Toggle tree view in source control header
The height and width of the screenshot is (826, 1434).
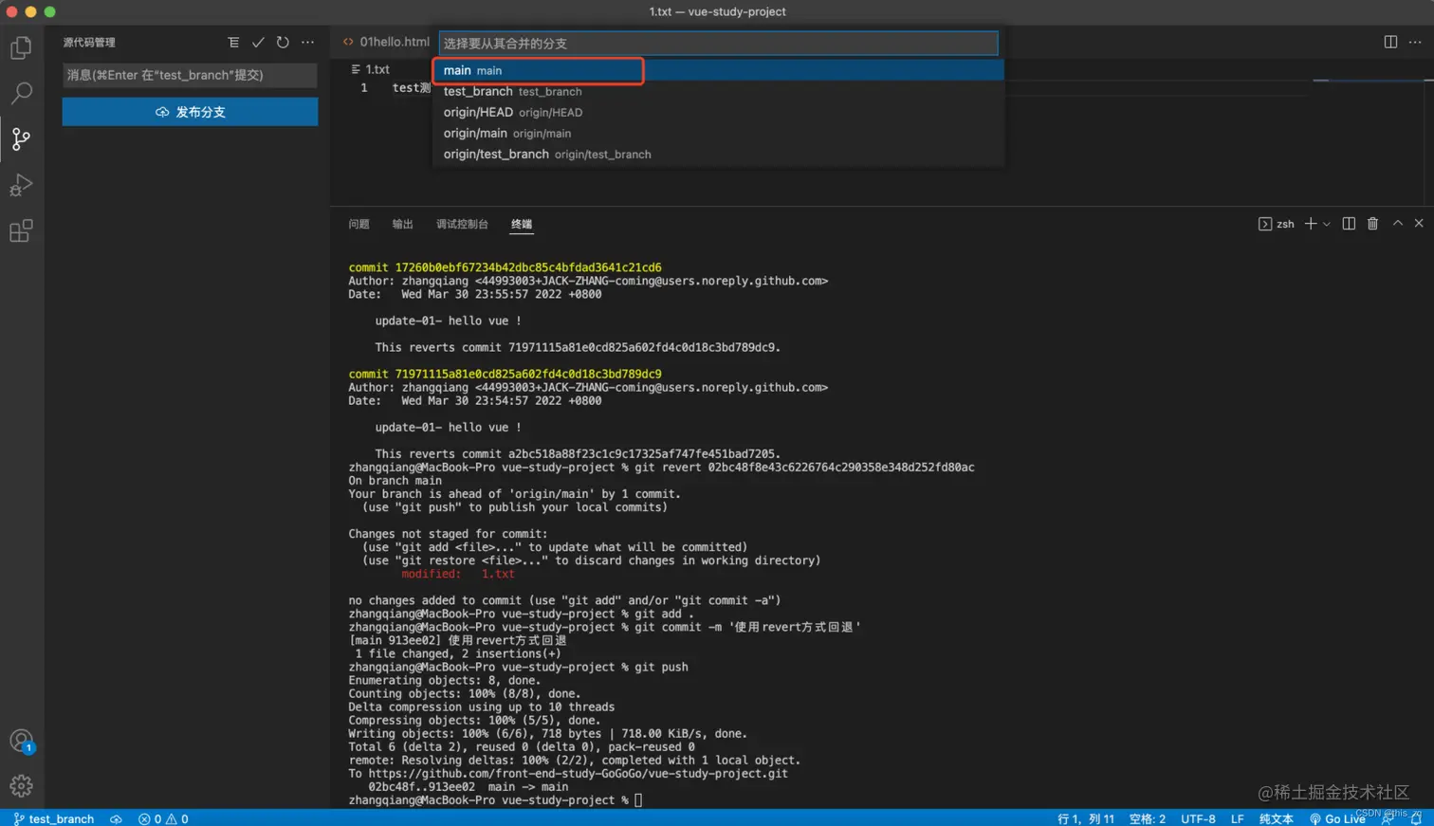click(233, 42)
